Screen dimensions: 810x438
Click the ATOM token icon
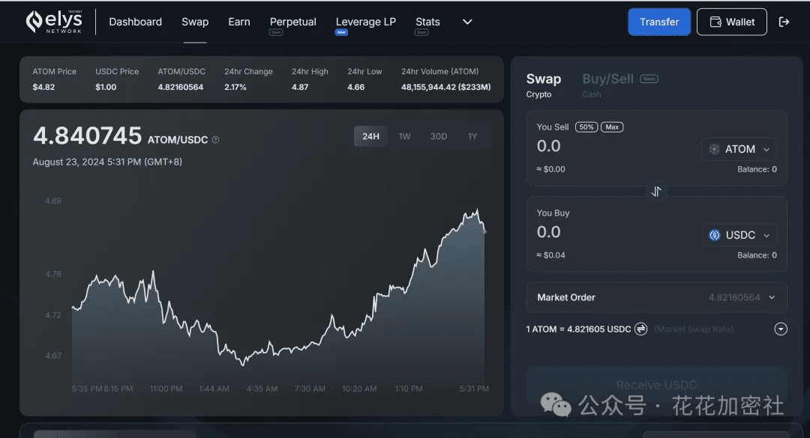[714, 149]
